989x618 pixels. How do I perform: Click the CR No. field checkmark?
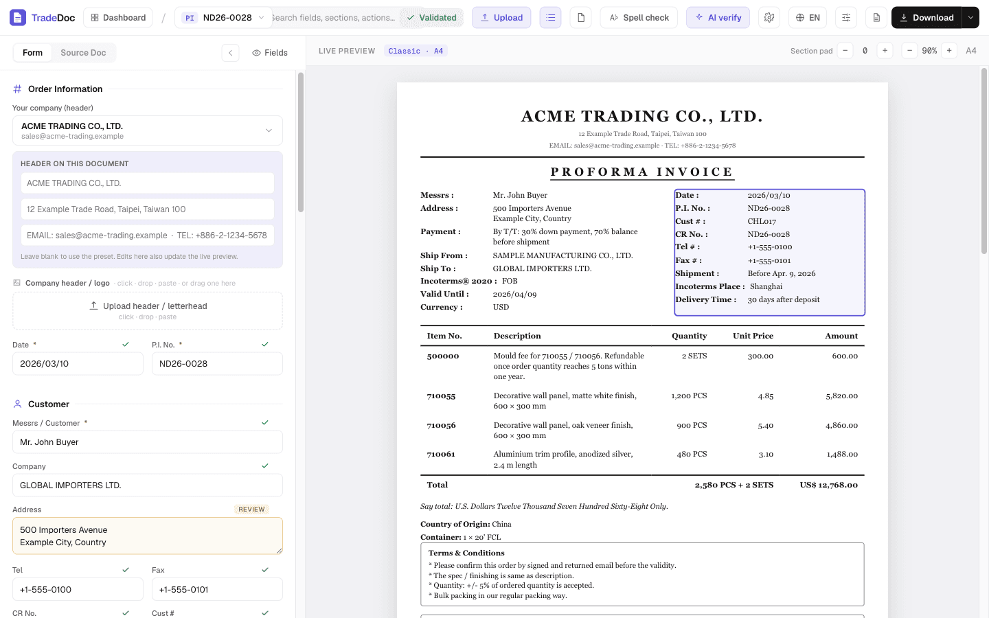[x=126, y=613]
